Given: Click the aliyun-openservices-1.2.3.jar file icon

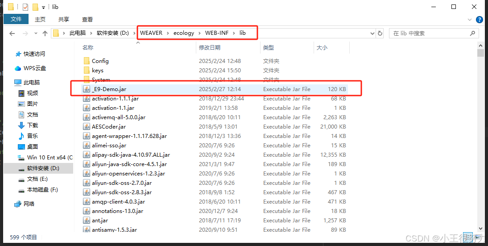Looking at the screenshot, I should (x=87, y=173).
